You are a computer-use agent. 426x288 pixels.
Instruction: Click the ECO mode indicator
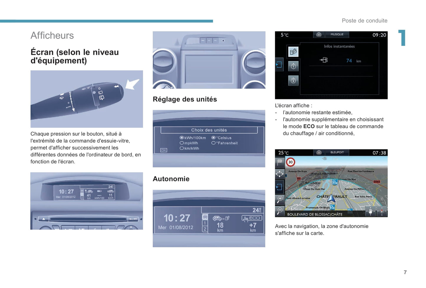click(x=252, y=218)
